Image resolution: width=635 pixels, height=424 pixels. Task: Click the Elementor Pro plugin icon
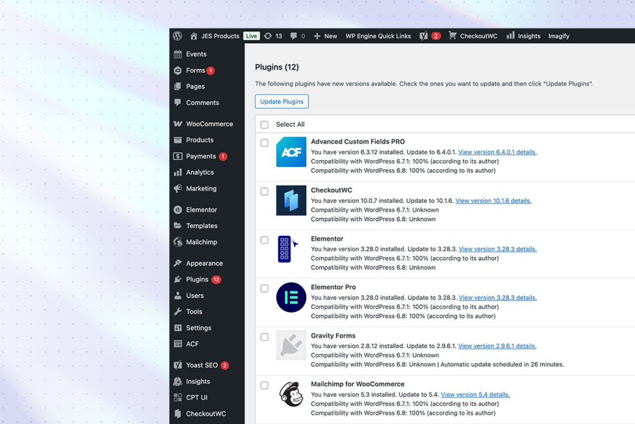coord(291,297)
